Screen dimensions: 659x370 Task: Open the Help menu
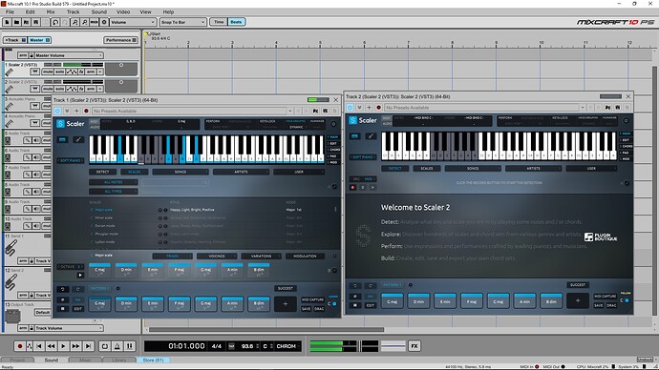click(168, 11)
